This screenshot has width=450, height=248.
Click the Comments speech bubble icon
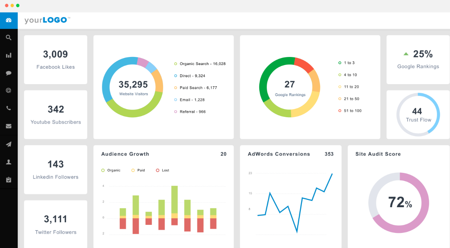(x=8, y=73)
